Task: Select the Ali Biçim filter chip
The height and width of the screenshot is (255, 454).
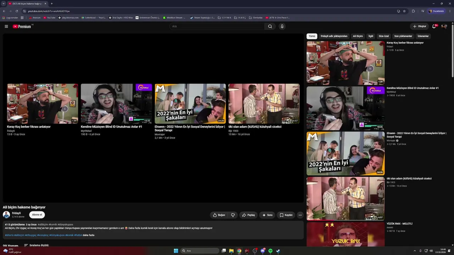Action: click(358, 36)
